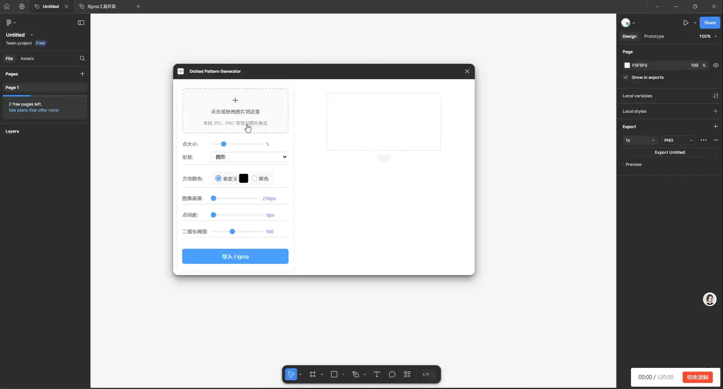Viewport: 723px width, 389px height.
Task: Click the floating avatar on canvas edge
Action: 709,299
